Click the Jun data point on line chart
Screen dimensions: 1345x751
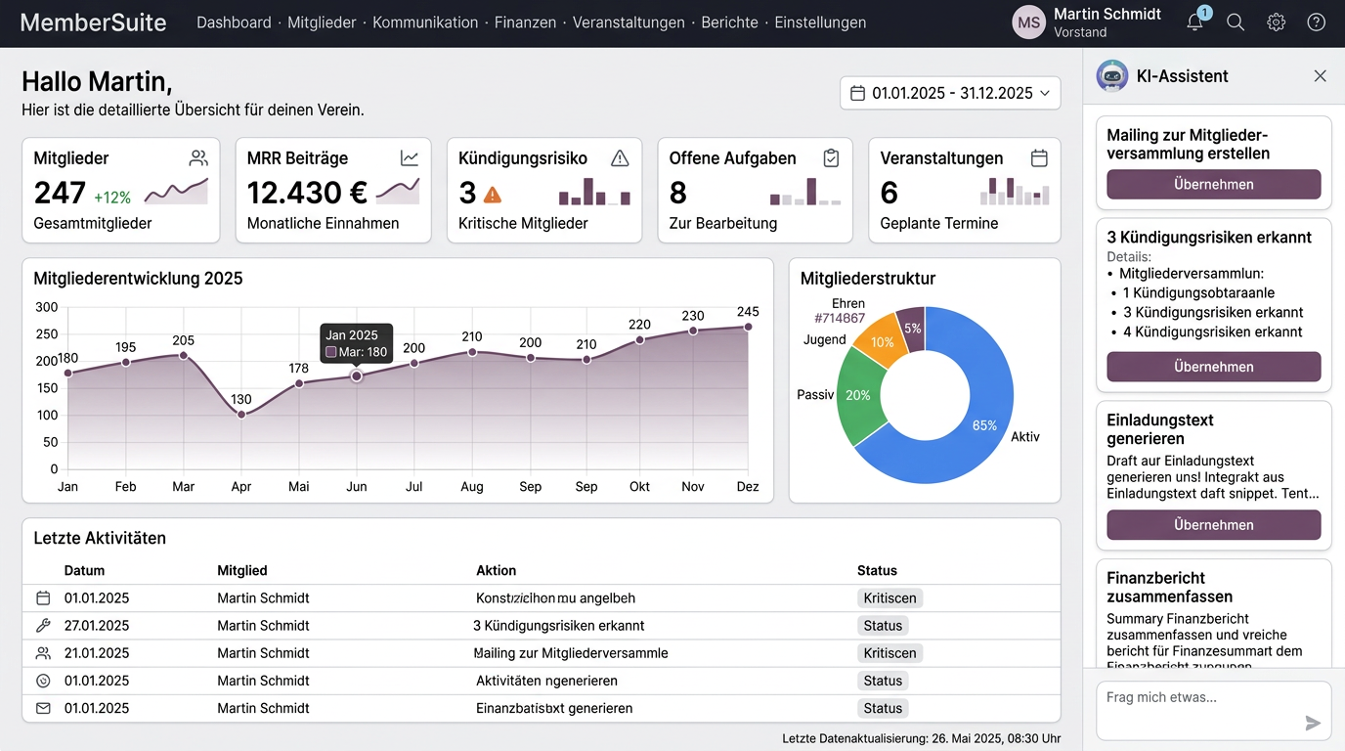point(357,376)
